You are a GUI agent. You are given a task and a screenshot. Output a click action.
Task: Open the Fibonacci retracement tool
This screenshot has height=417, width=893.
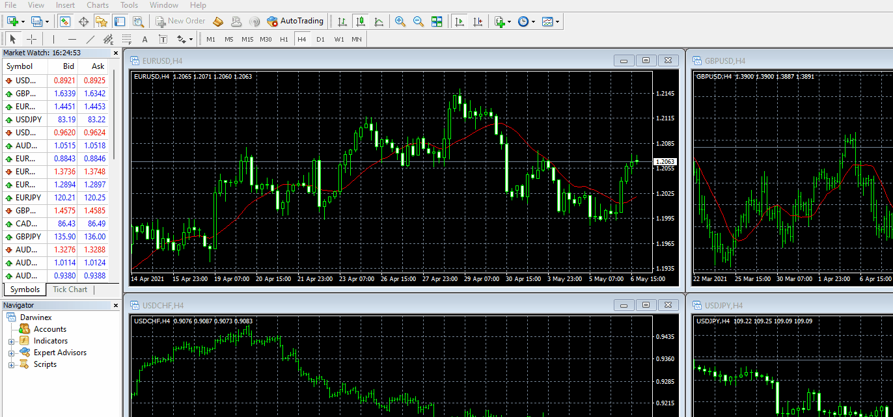pyautogui.click(x=126, y=39)
